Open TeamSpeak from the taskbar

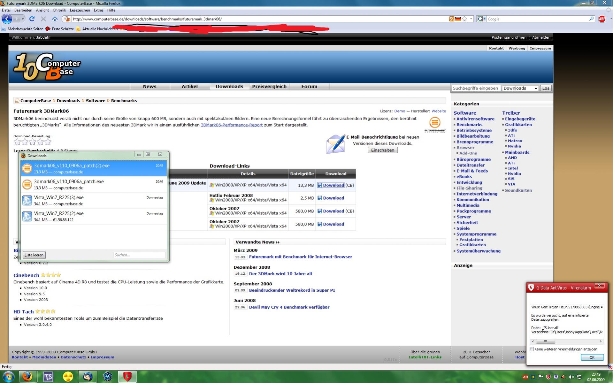tap(48, 377)
